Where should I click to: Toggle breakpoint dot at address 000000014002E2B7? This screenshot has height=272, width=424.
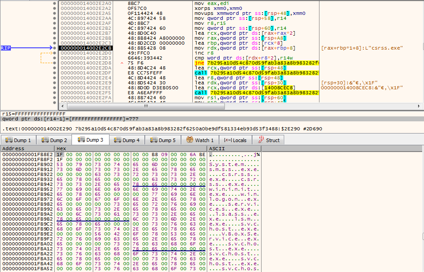tap(55, 33)
